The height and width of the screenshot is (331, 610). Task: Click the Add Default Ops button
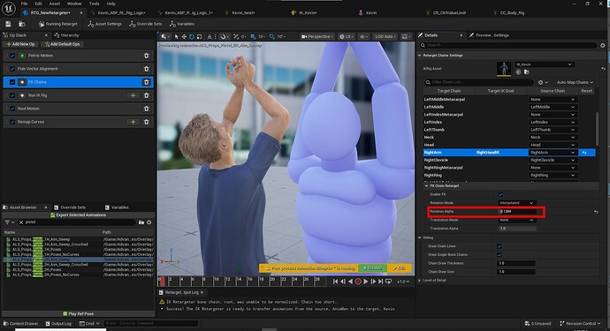click(62, 44)
